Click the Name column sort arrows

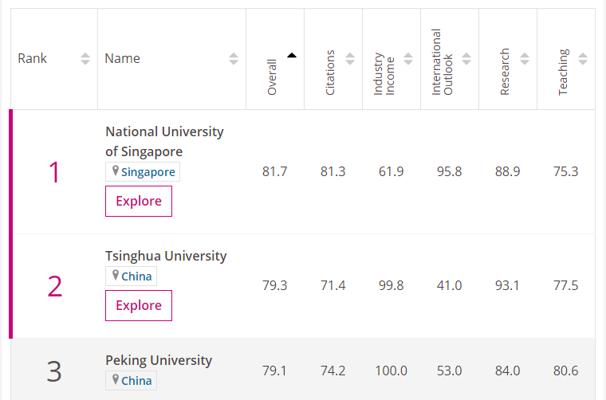coord(234,59)
